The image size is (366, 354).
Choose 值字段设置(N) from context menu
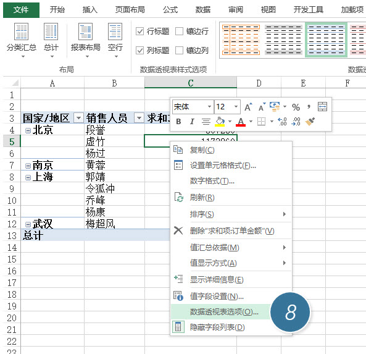point(231,297)
